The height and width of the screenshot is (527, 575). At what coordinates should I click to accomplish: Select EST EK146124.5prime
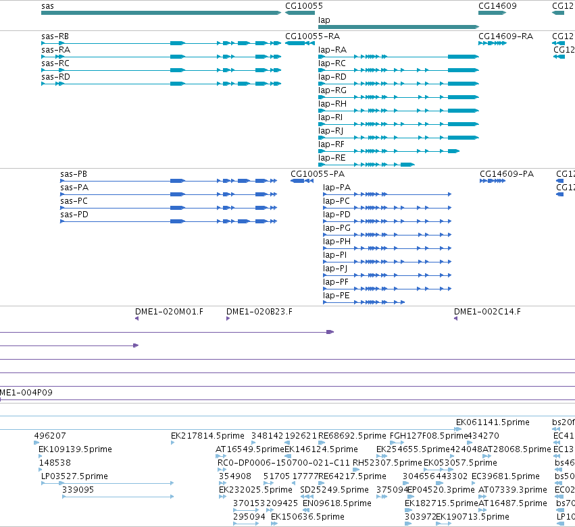(x=288, y=456)
